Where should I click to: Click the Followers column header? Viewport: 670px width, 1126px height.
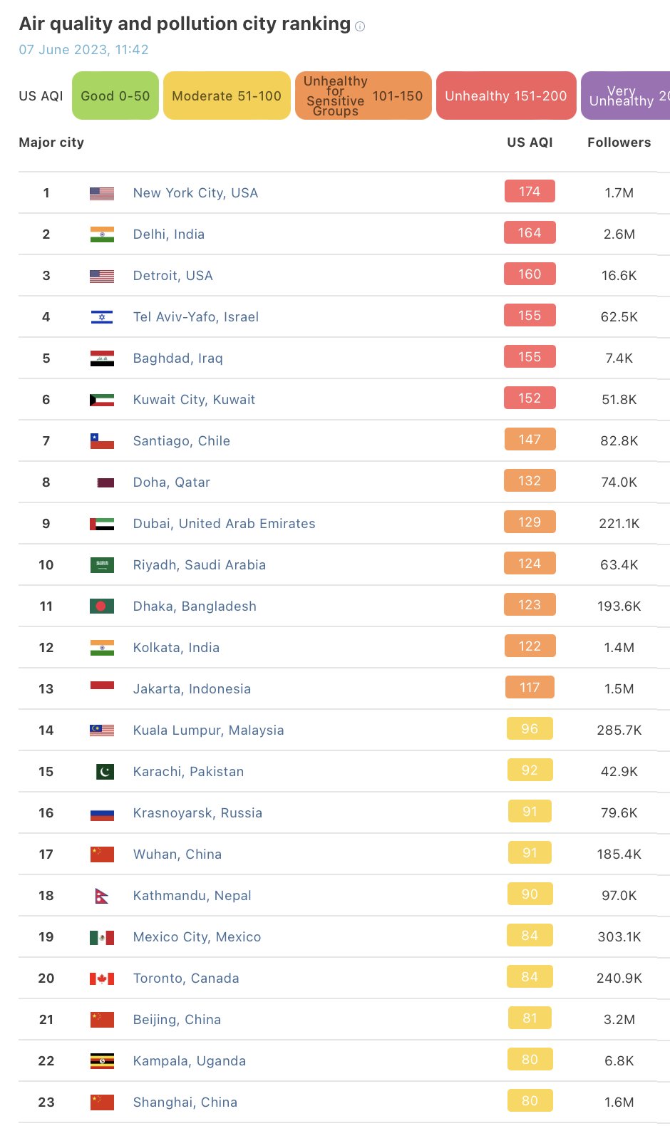tap(619, 142)
